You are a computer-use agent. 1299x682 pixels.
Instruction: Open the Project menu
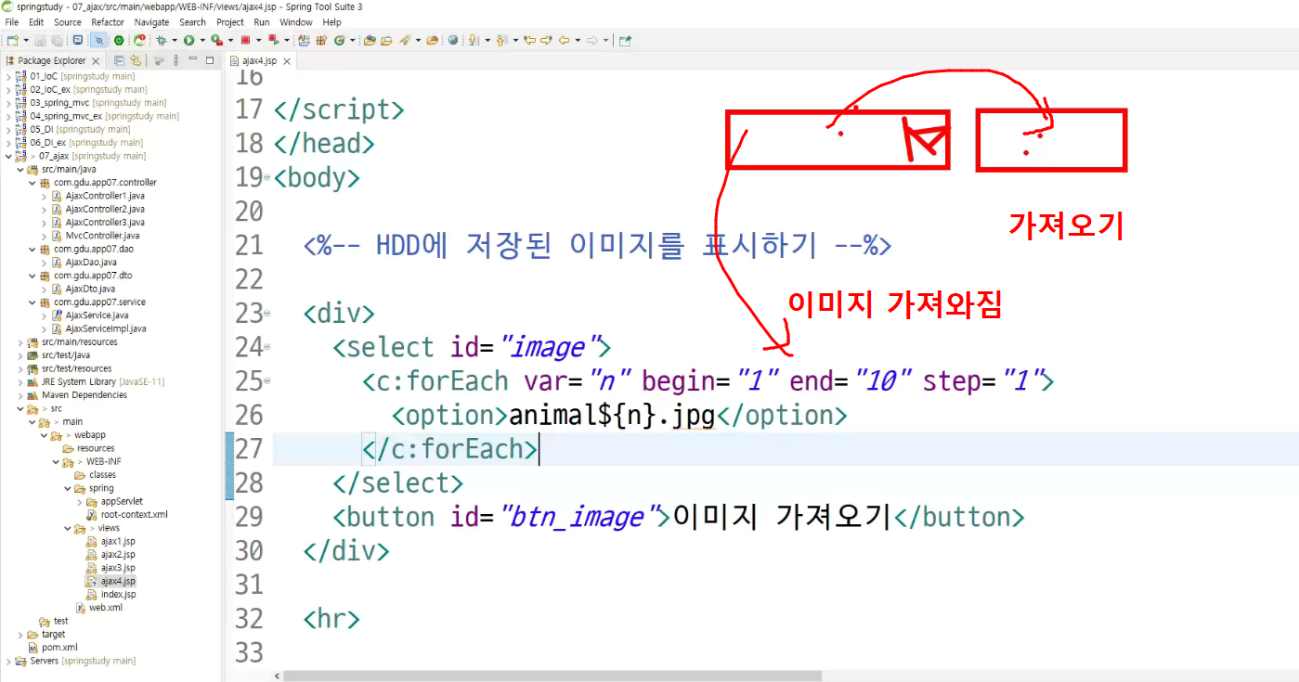click(x=230, y=22)
